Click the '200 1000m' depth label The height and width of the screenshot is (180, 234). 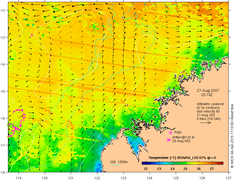click(119, 162)
